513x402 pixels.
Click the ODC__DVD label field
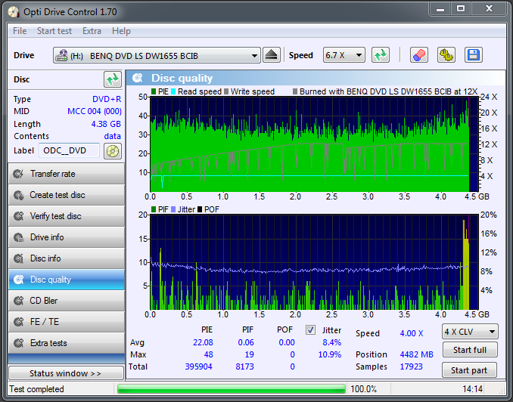[69, 150]
